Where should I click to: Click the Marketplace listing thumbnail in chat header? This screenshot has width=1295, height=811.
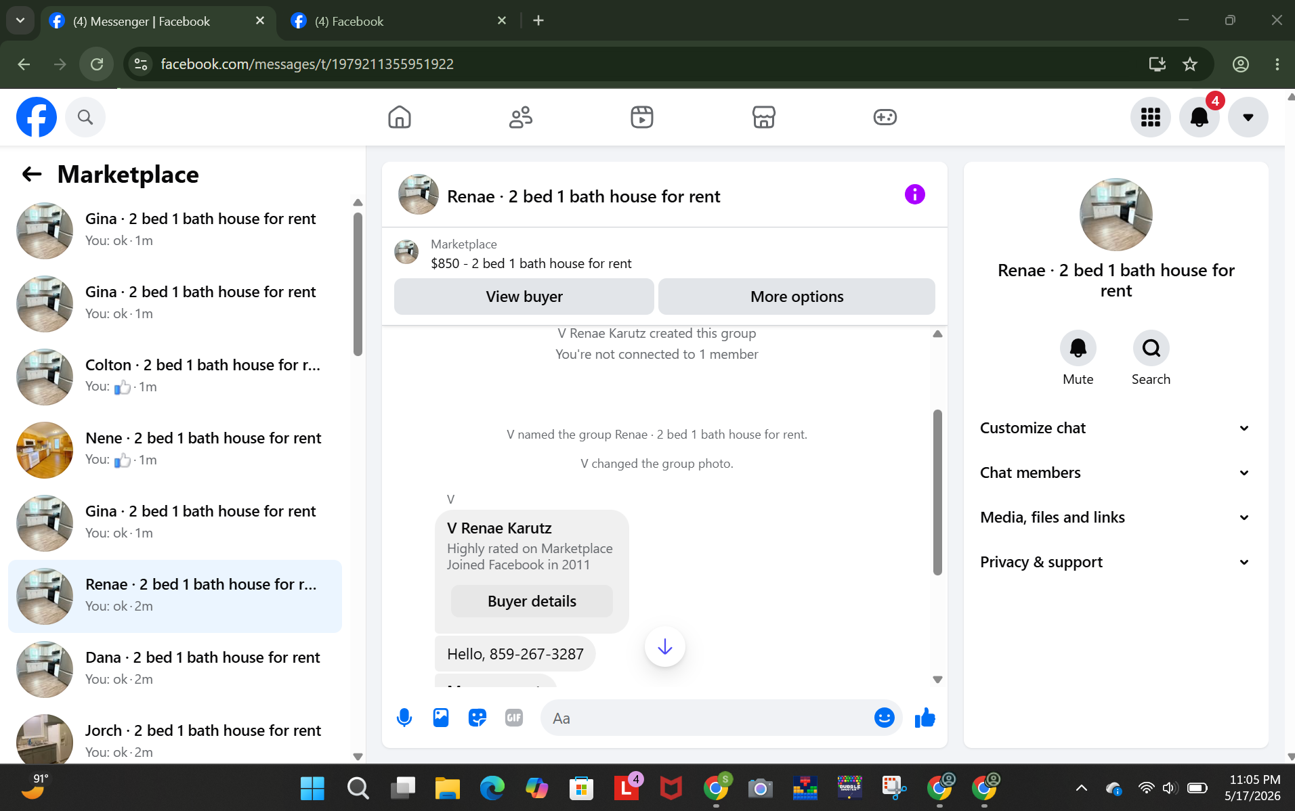[406, 252]
